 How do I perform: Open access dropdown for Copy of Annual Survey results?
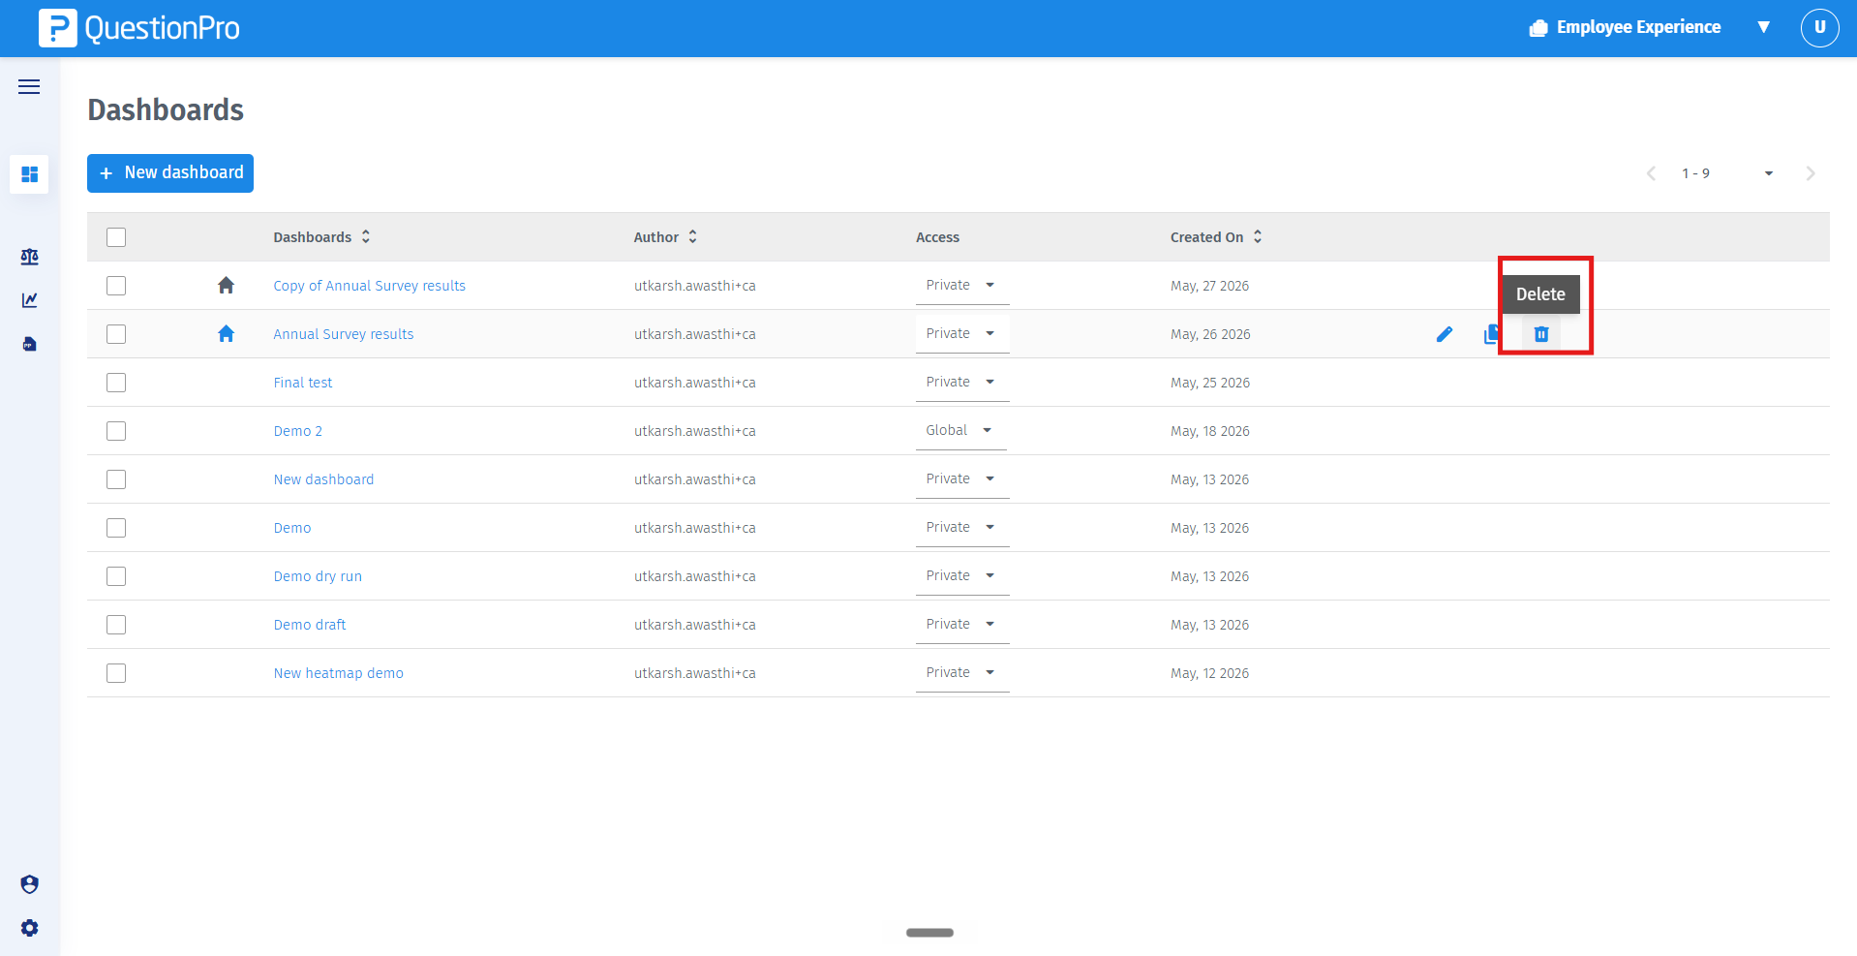click(962, 285)
